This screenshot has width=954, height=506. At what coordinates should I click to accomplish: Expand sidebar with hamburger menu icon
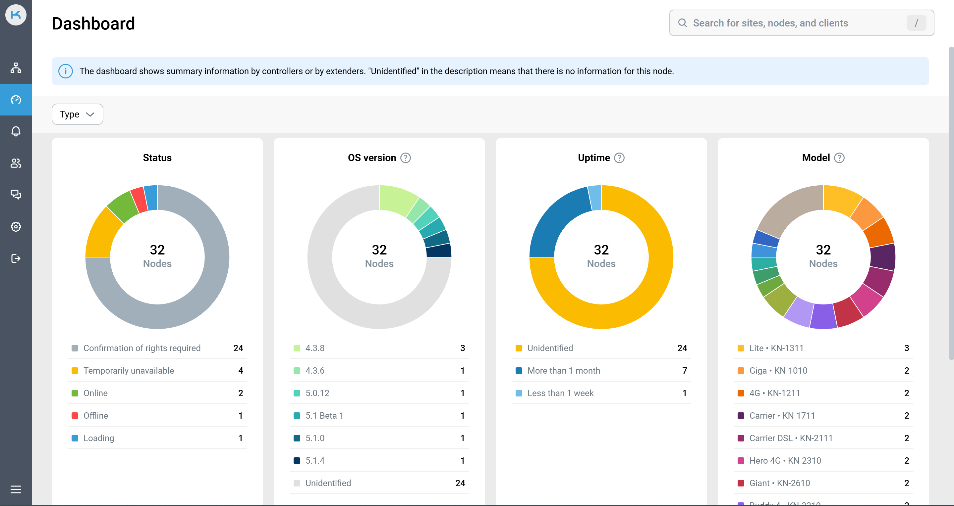coord(16,489)
